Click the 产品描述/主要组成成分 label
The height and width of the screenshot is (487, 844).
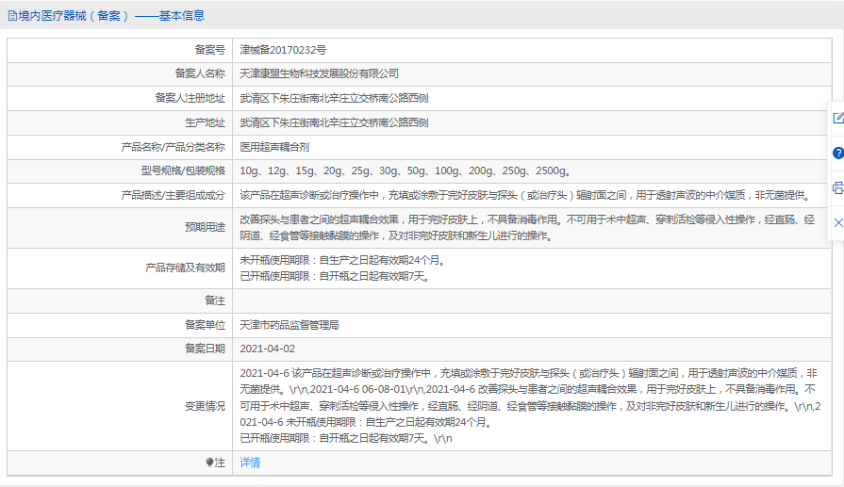tap(174, 195)
